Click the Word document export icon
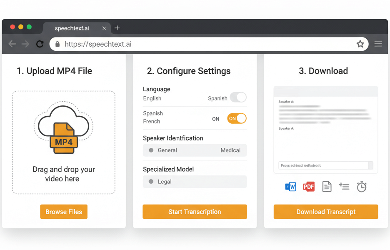This screenshot has height=250, width=390. tap(290, 187)
